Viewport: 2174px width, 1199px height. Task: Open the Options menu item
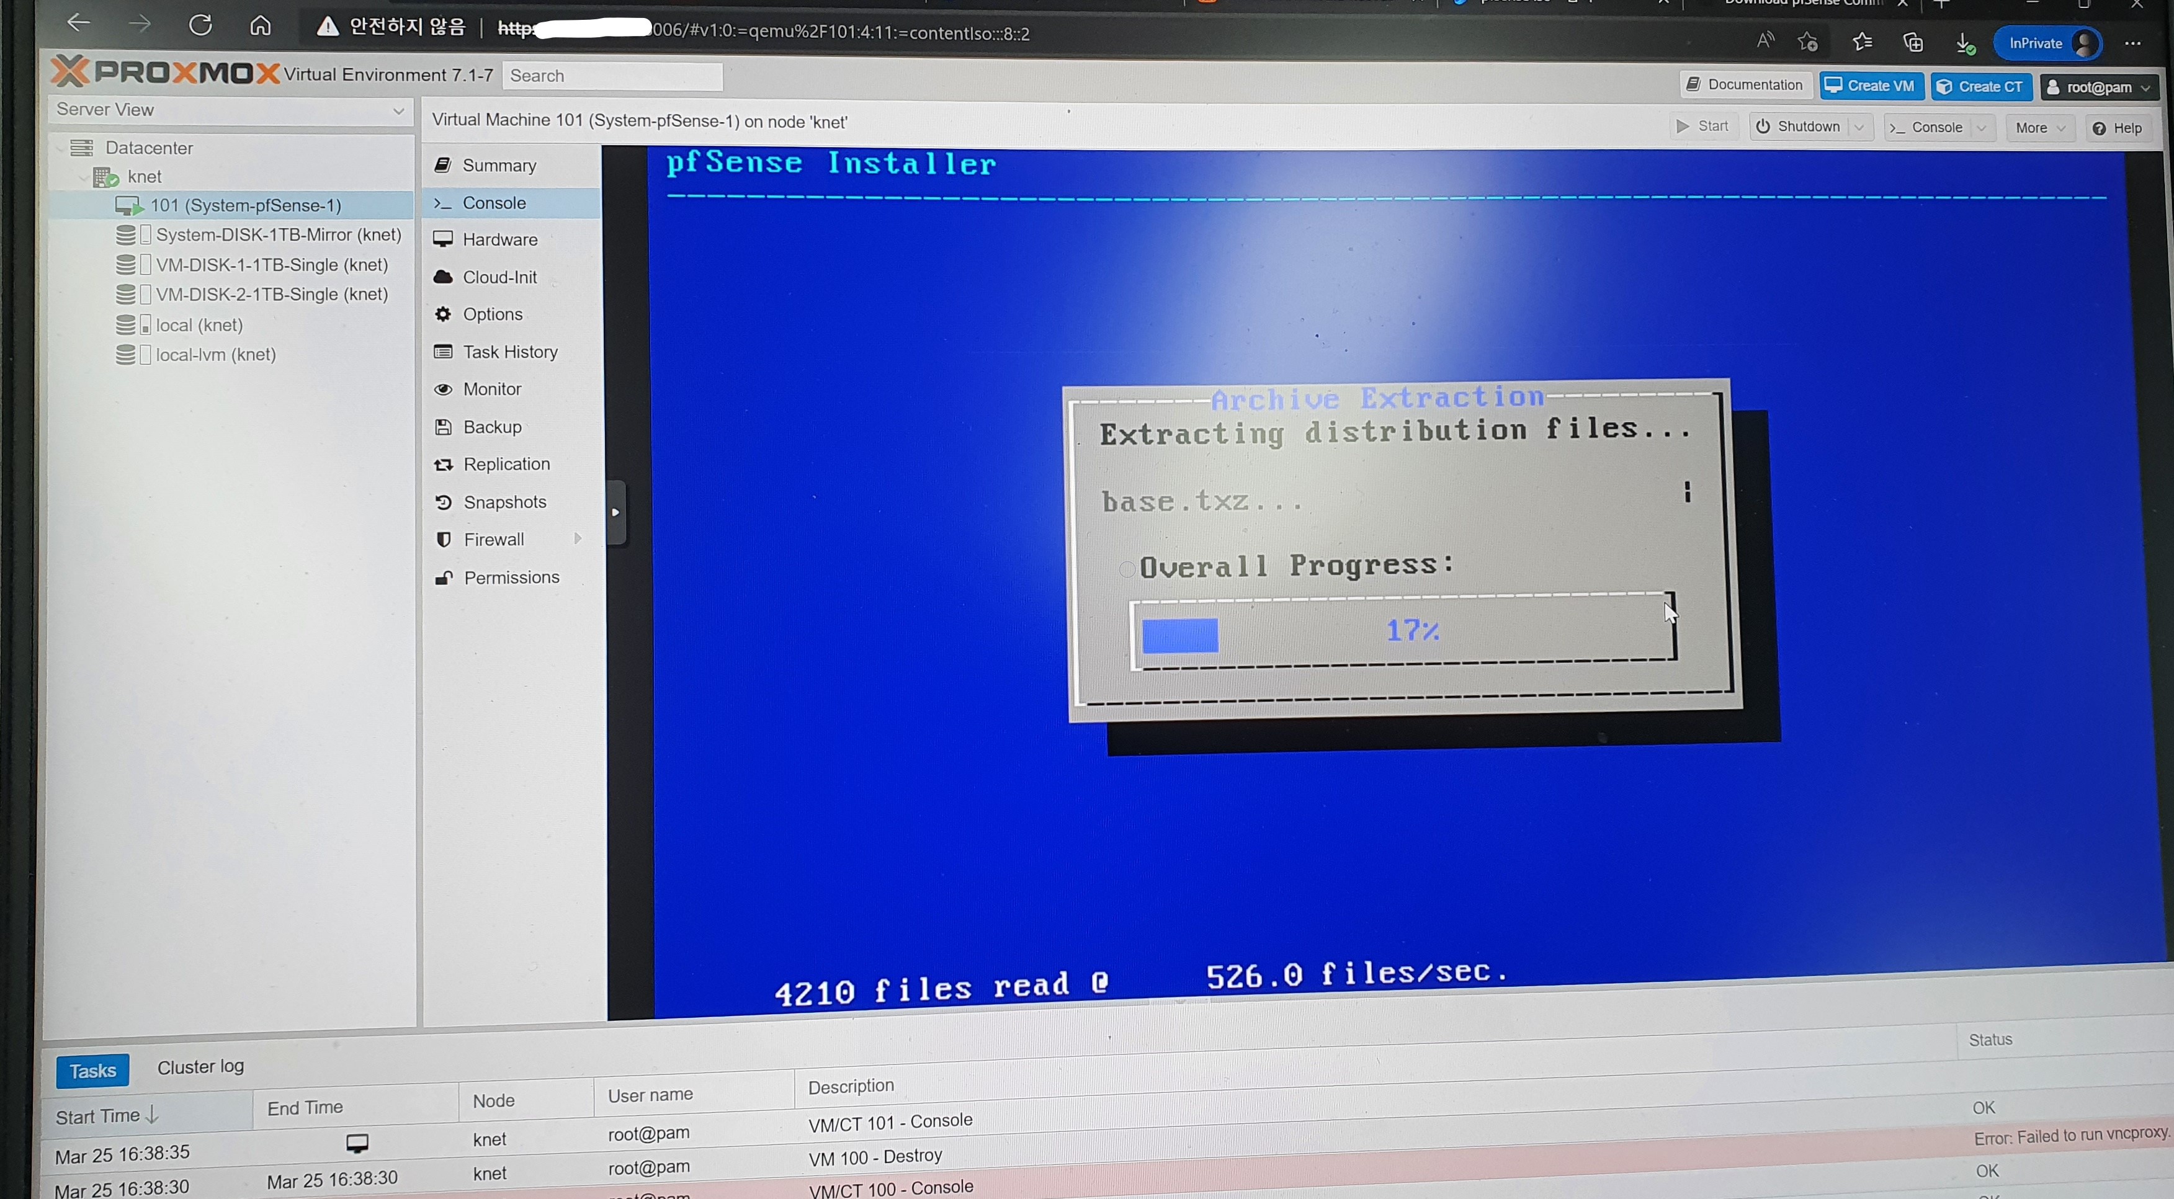[492, 314]
